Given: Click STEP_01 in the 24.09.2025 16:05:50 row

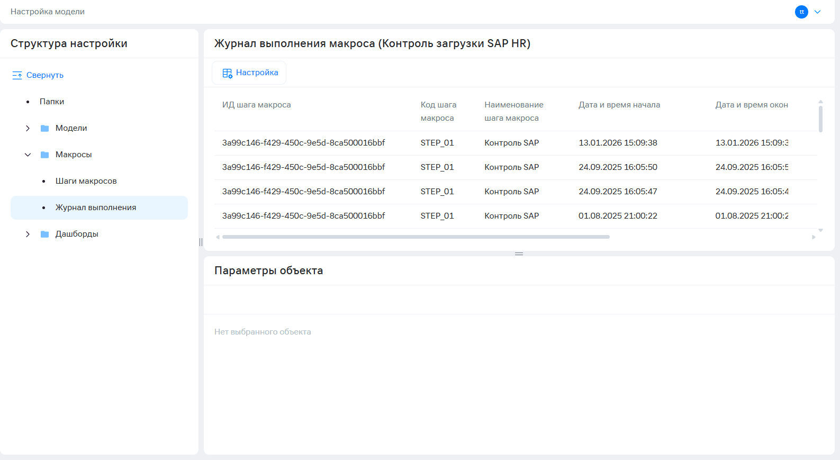Looking at the screenshot, I should [x=437, y=167].
